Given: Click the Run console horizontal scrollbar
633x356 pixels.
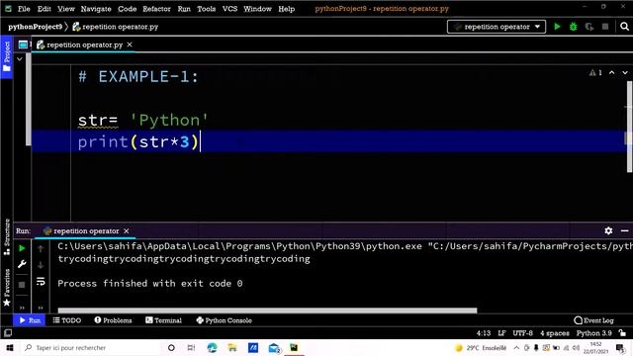Looking at the screenshot, I should [267, 311].
